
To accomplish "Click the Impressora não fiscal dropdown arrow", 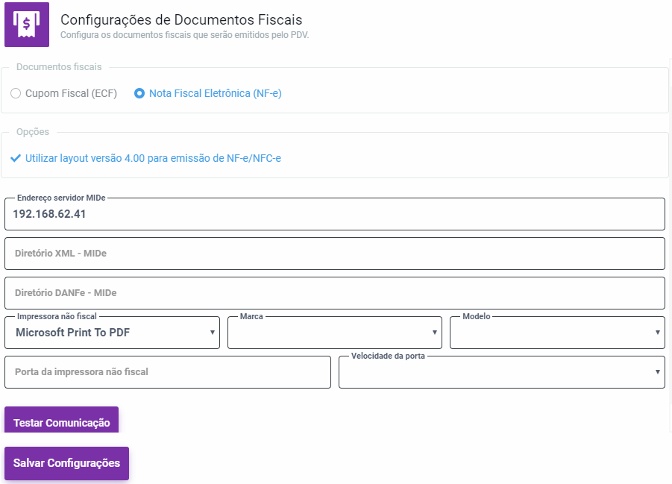I will coord(213,333).
